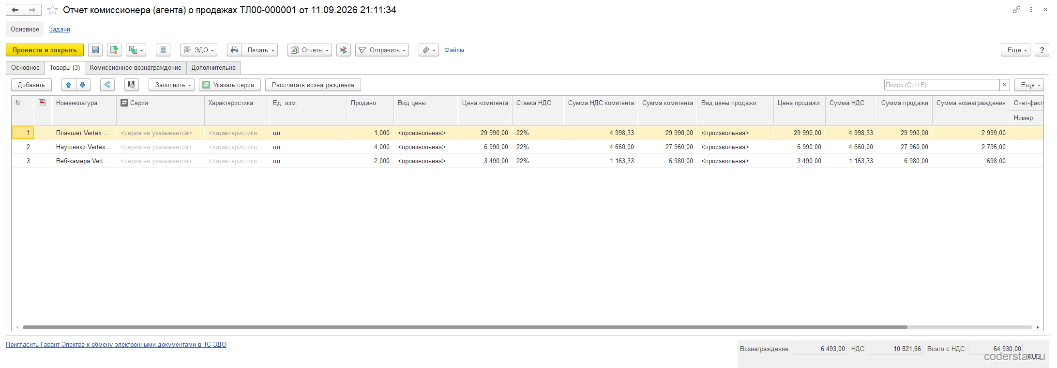The height and width of the screenshot is (368, 1057).
Task: Expand the Отчеты dropdown
Action: pos(310,50)
